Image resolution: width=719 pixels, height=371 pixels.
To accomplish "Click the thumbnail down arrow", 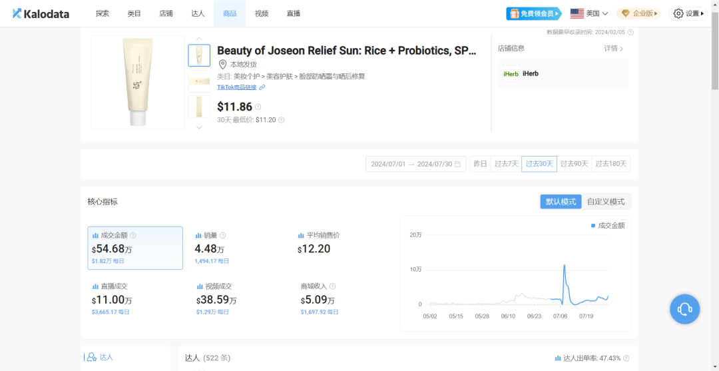I will pyautogui.click(x=199, y=127).
